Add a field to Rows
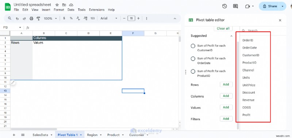This screenshot has width=292, height=138. [226, 85]
